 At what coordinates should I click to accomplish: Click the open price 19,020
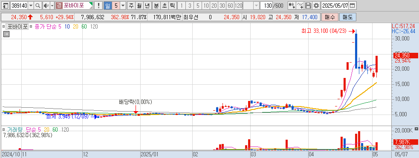click(257, 17)
